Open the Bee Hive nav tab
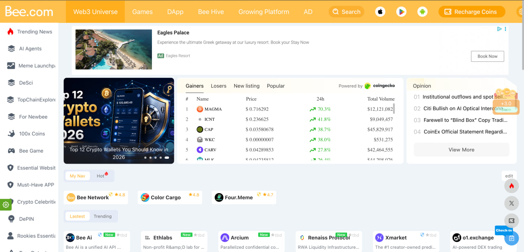This screenshot has height=252, width=524. click(211, 12)
